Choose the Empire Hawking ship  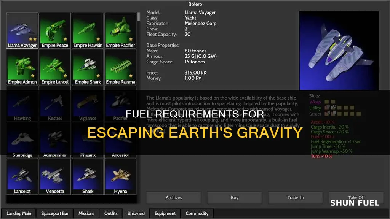(x=88, y=30)
